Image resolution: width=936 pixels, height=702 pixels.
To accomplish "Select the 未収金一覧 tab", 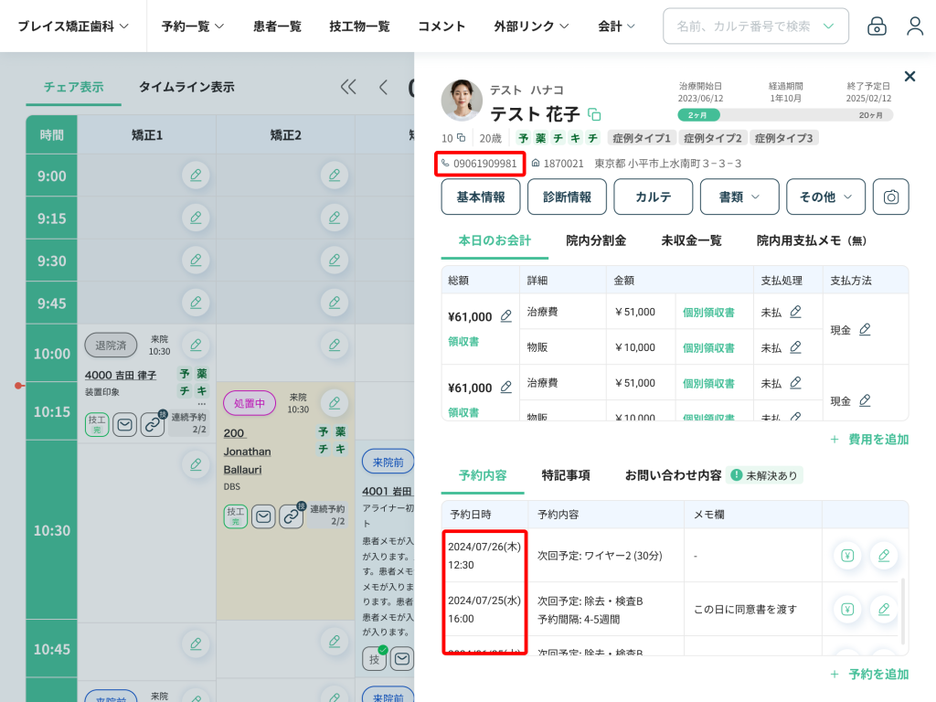I will [691, 240].
